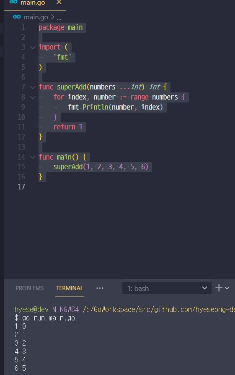
Task: Click 'range' keyword on line 8
Action: pos(139,97)
